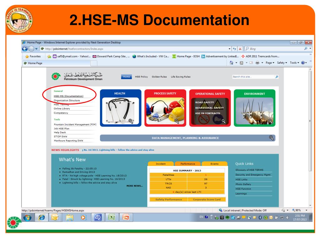The height and width of the screenshot is (240, 320).
Task: Click the Help question mark icon
Action: click(x=303, y=63)
